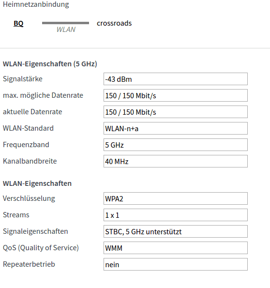The height and width of the screenshot is (288, 270).
Task: Click the WLAN-Eigenschaften (5 GHz) heading
Action: click(x=50, y=64)
